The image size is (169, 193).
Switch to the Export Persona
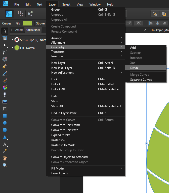pyautogui.click(x=30, y=14)
